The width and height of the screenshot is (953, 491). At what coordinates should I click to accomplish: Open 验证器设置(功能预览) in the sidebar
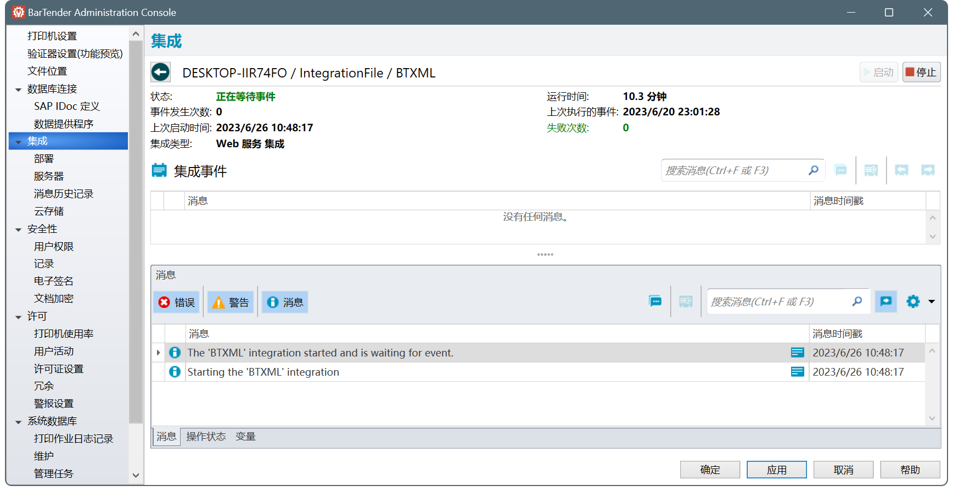point(75,54)
